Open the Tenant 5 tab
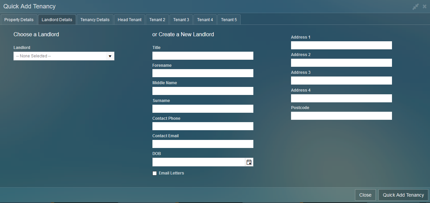Image resolution: width=430 pixels, height=203 pixels. (229, 20)
